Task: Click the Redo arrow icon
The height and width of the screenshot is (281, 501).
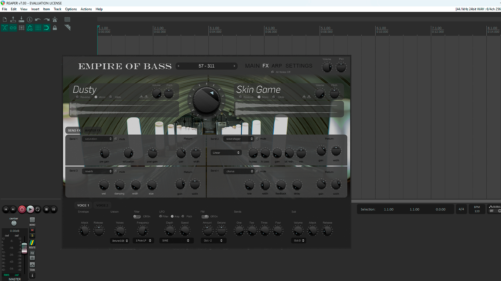Action: point(47,19)
